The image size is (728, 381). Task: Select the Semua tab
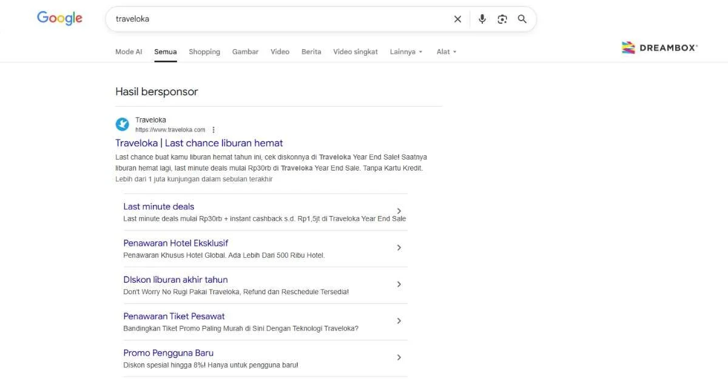click(x=166, y=52)
